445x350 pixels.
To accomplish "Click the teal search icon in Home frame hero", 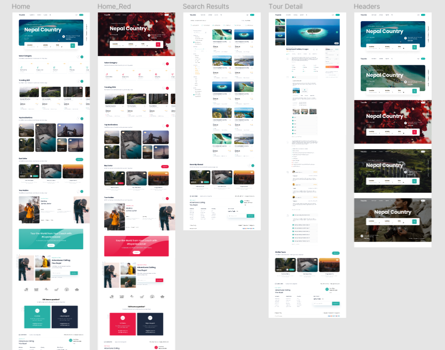I will pyautogui.click(x=73, y=46).
